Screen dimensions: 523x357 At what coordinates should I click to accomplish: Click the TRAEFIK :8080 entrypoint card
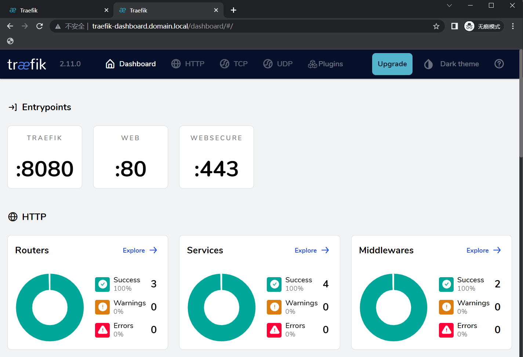(x=45, y=157)
